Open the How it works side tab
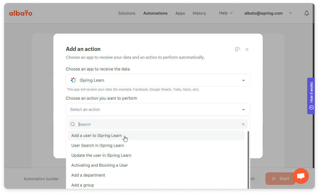The height and width of the screenshot is (194, 319). (311, 96)
